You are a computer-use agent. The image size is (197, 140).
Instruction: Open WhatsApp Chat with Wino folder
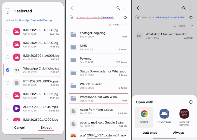click(99, 99)
